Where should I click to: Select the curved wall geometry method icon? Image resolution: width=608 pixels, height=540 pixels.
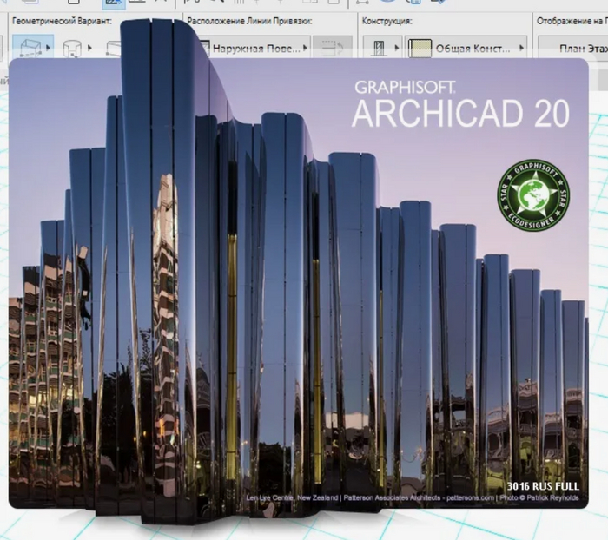tap(72, 48)
